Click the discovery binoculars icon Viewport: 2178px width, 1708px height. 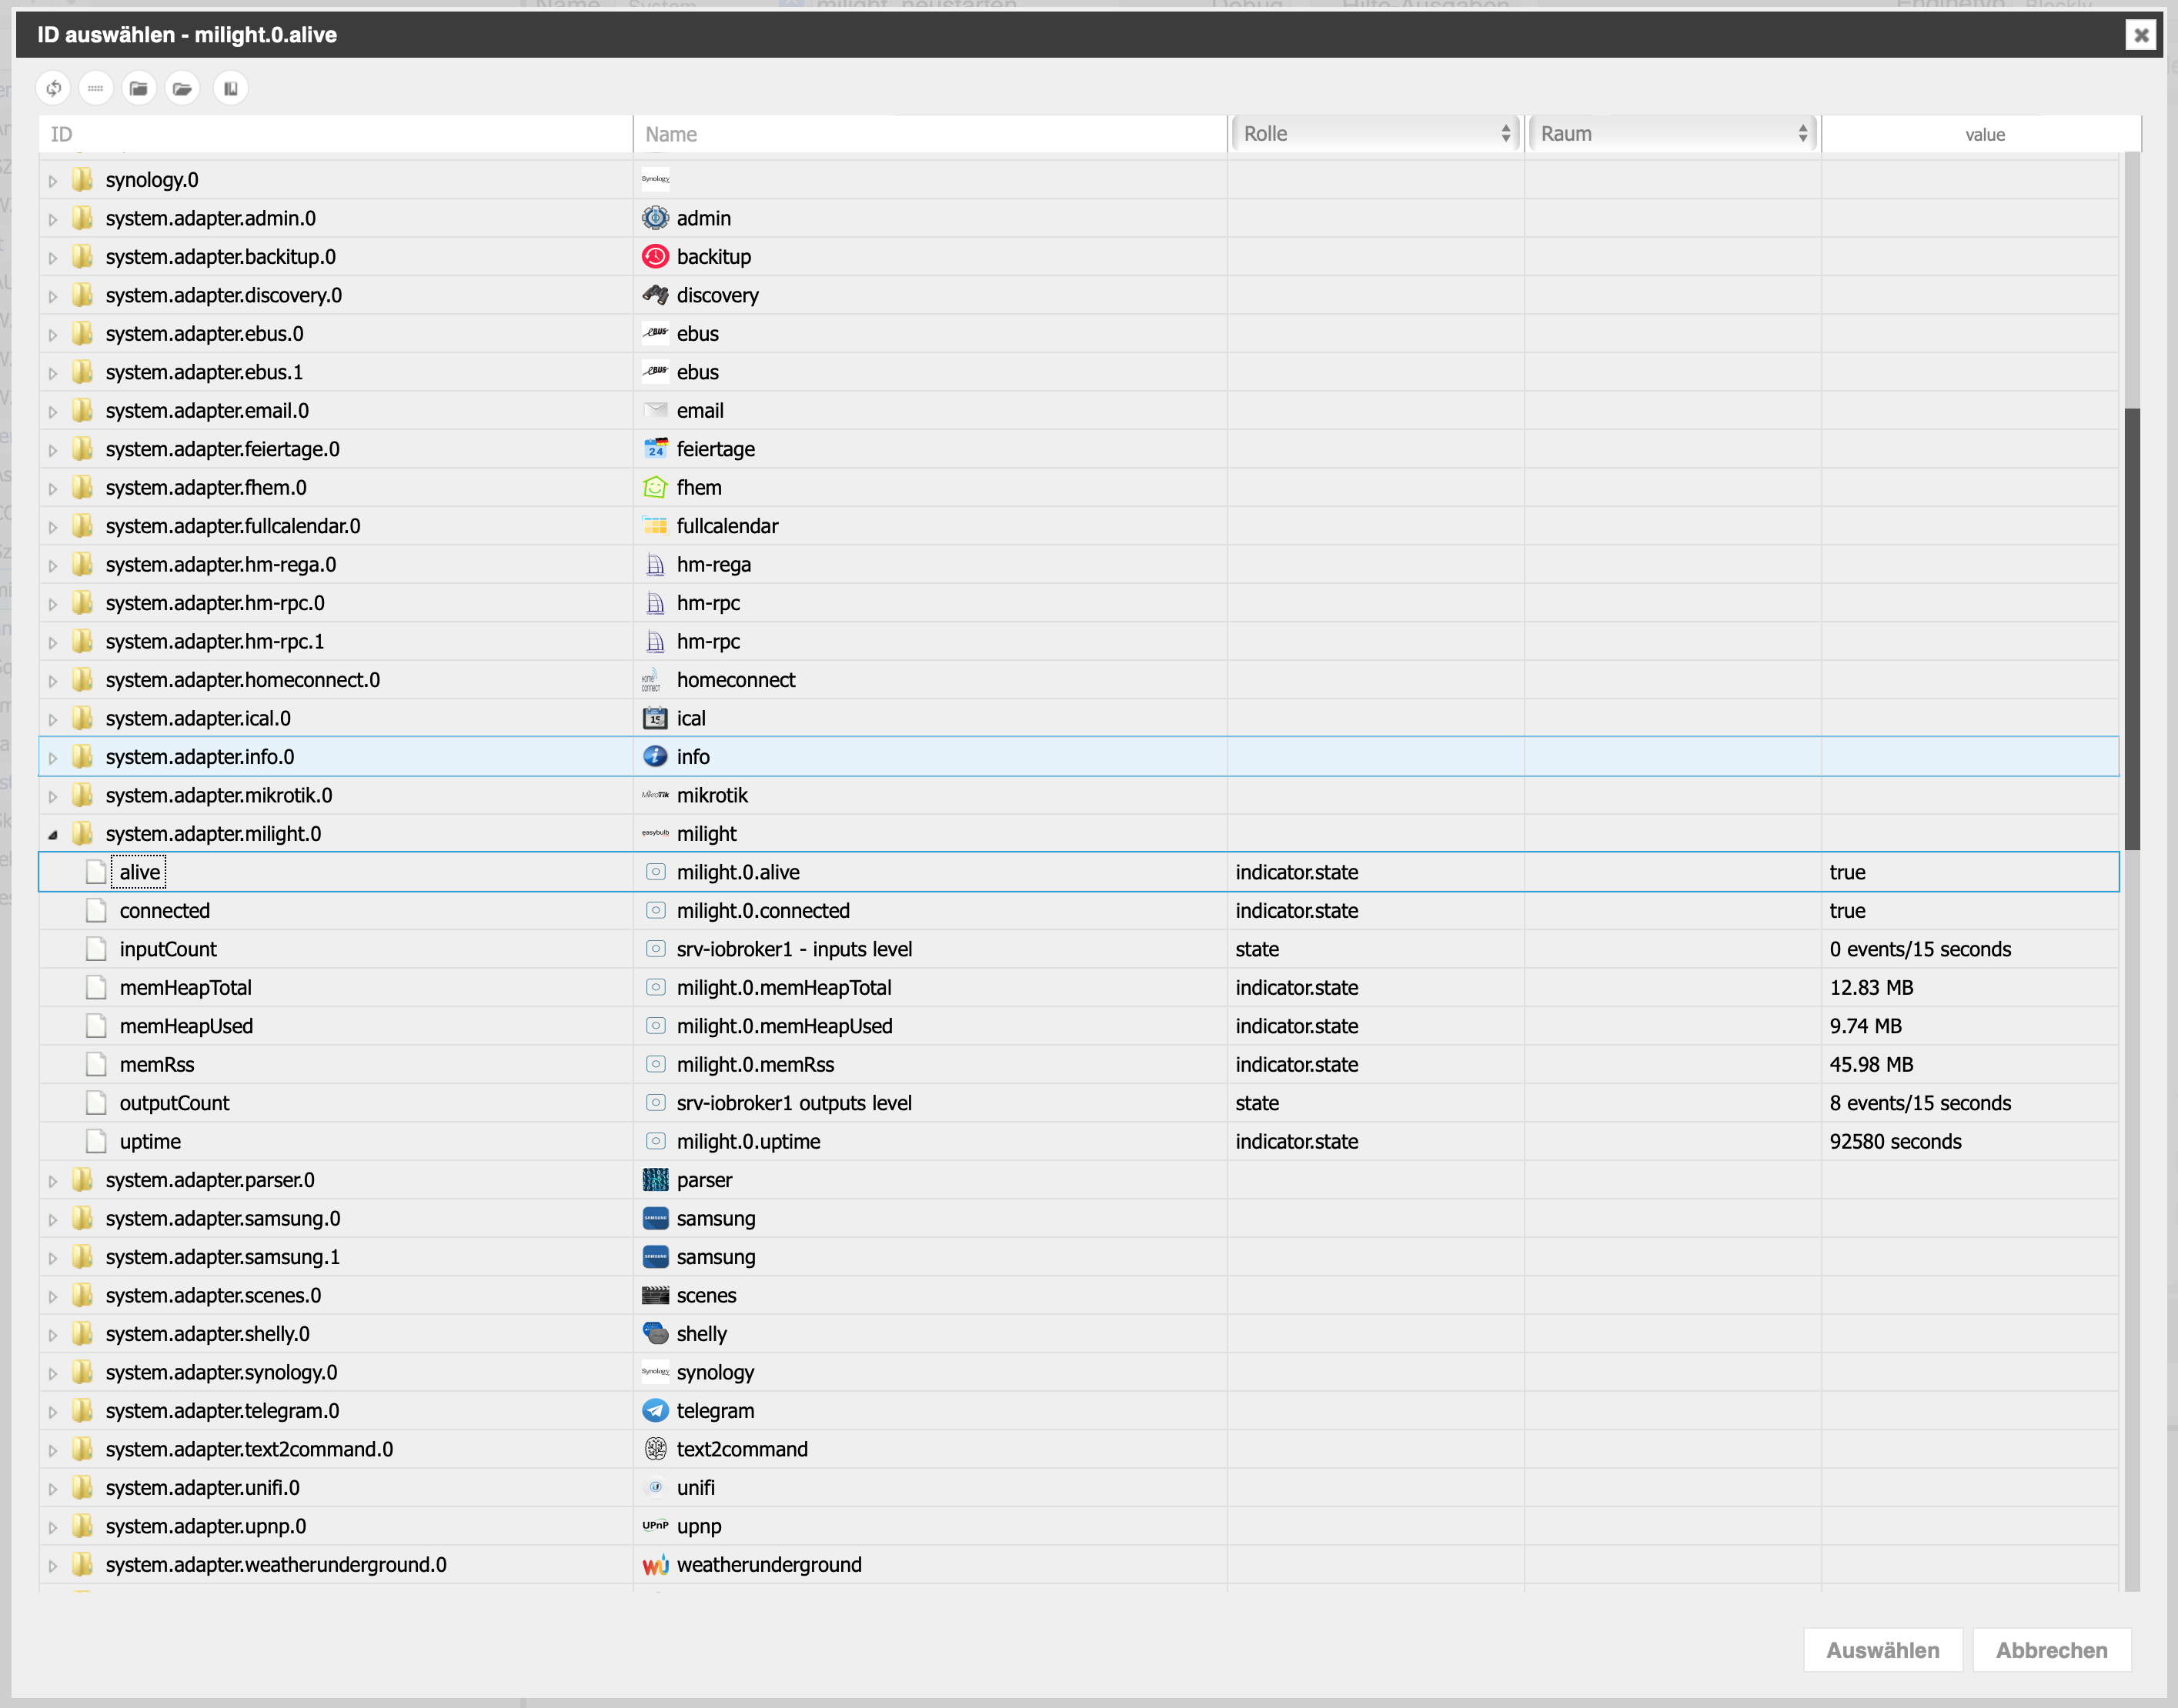tap(655, 295)
